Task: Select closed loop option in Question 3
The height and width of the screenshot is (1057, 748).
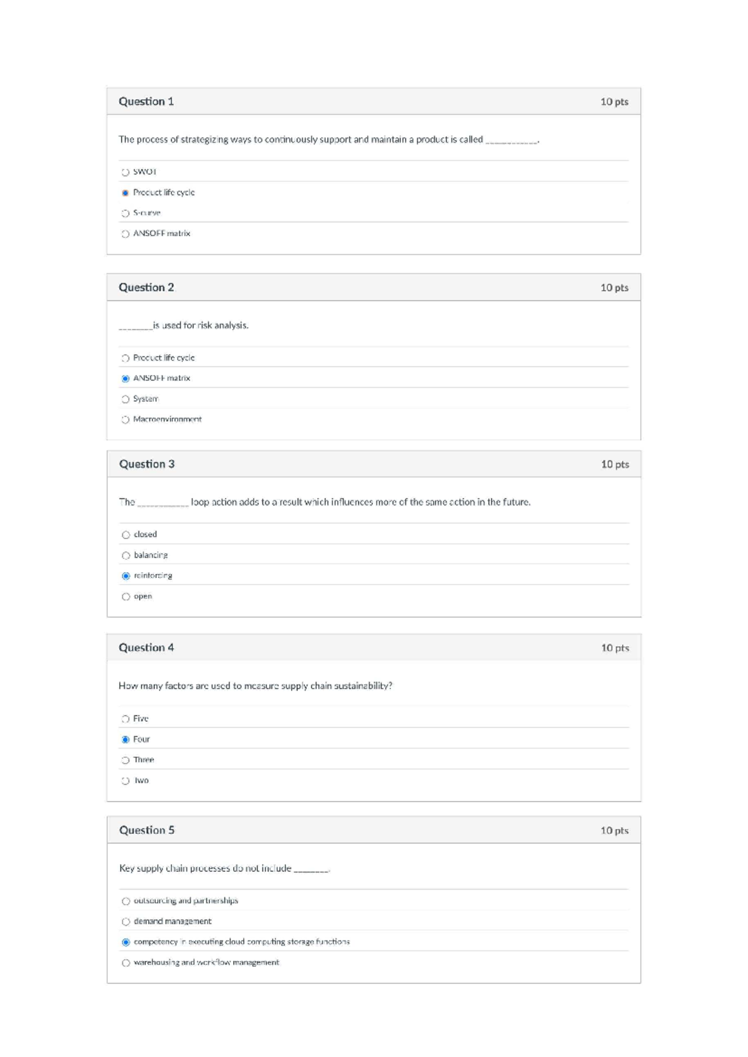Action: (126, 535)
